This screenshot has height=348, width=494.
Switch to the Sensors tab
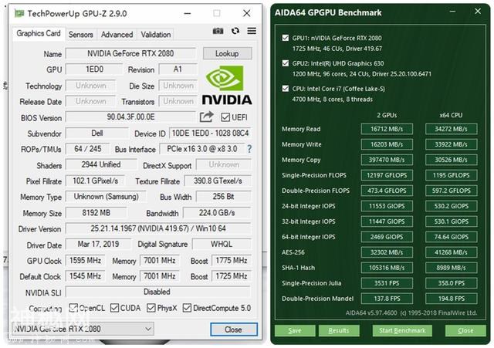point(80,35)
